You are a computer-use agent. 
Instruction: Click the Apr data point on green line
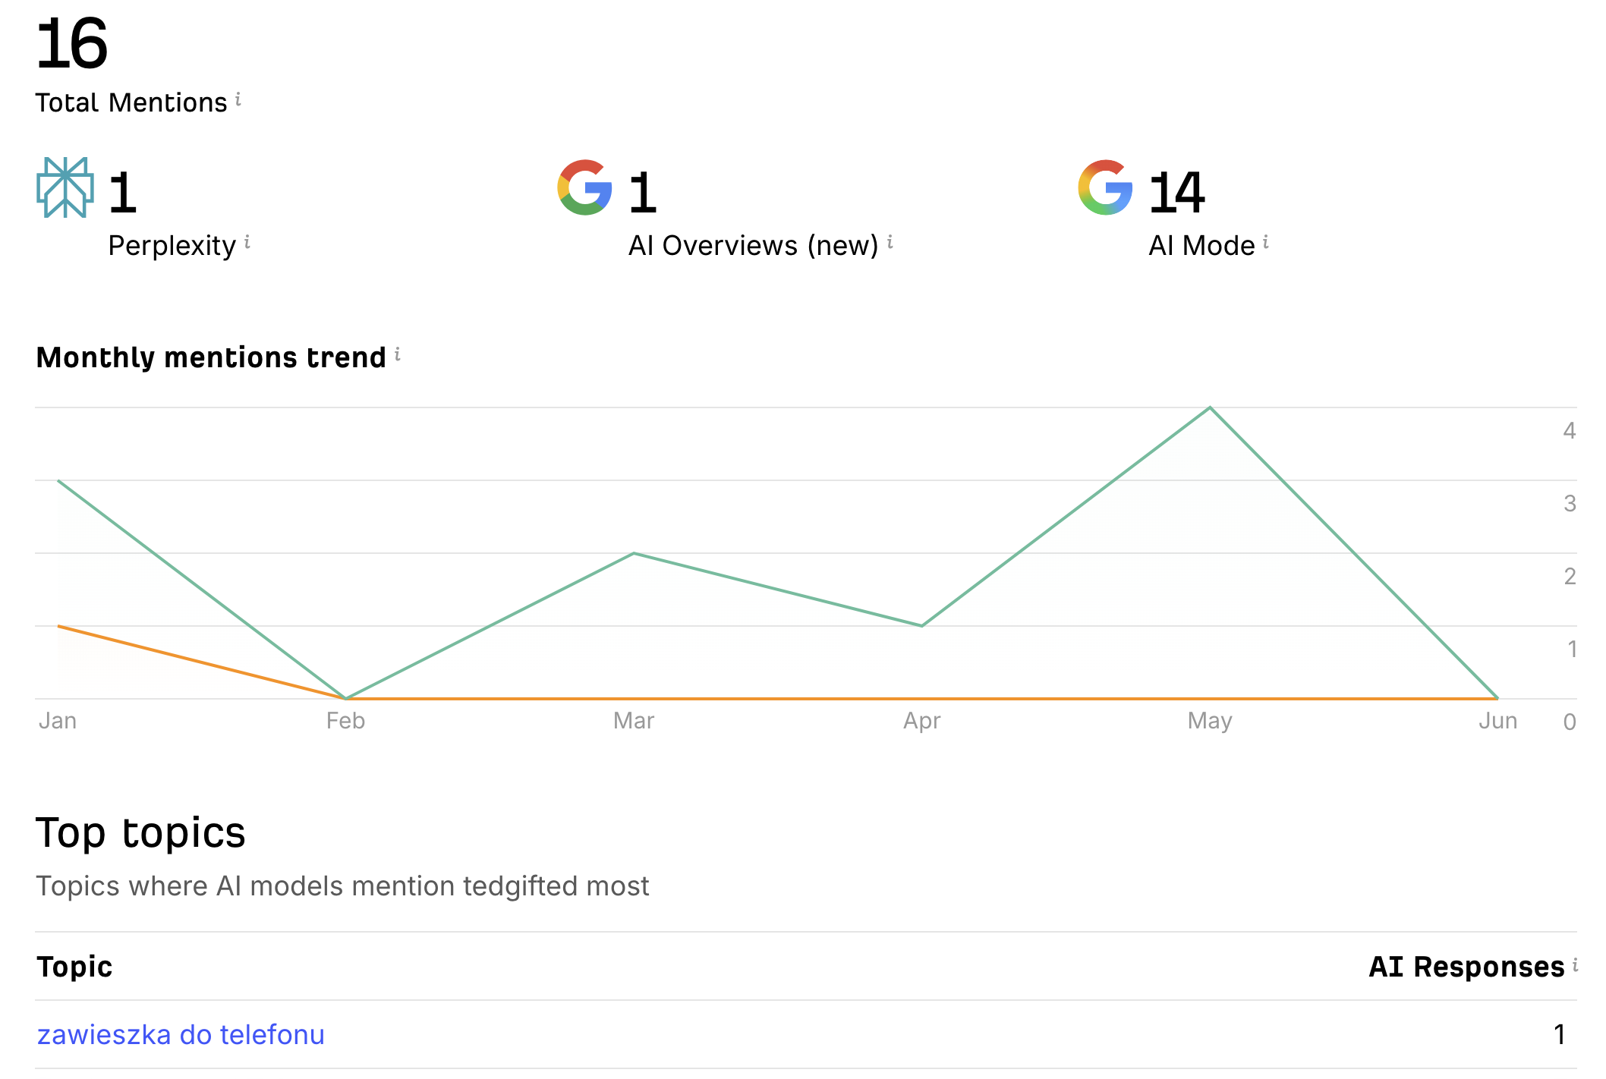click(921, 626)
